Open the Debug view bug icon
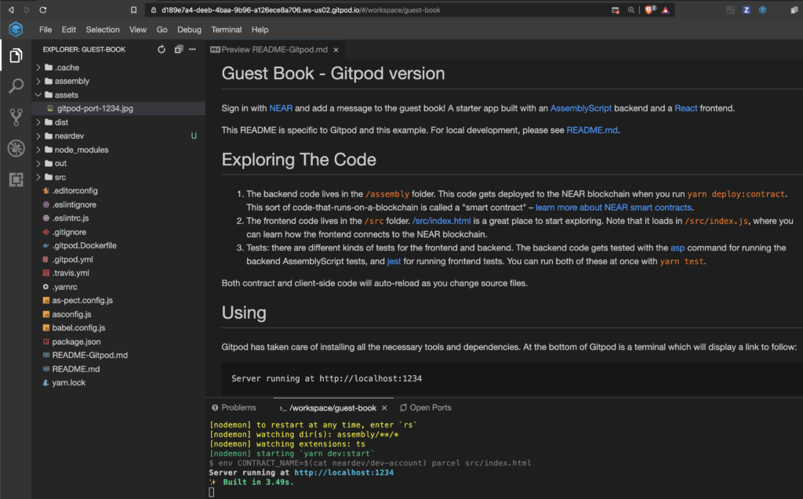Viewport: 803px width, 499px height. click(16, 148)
